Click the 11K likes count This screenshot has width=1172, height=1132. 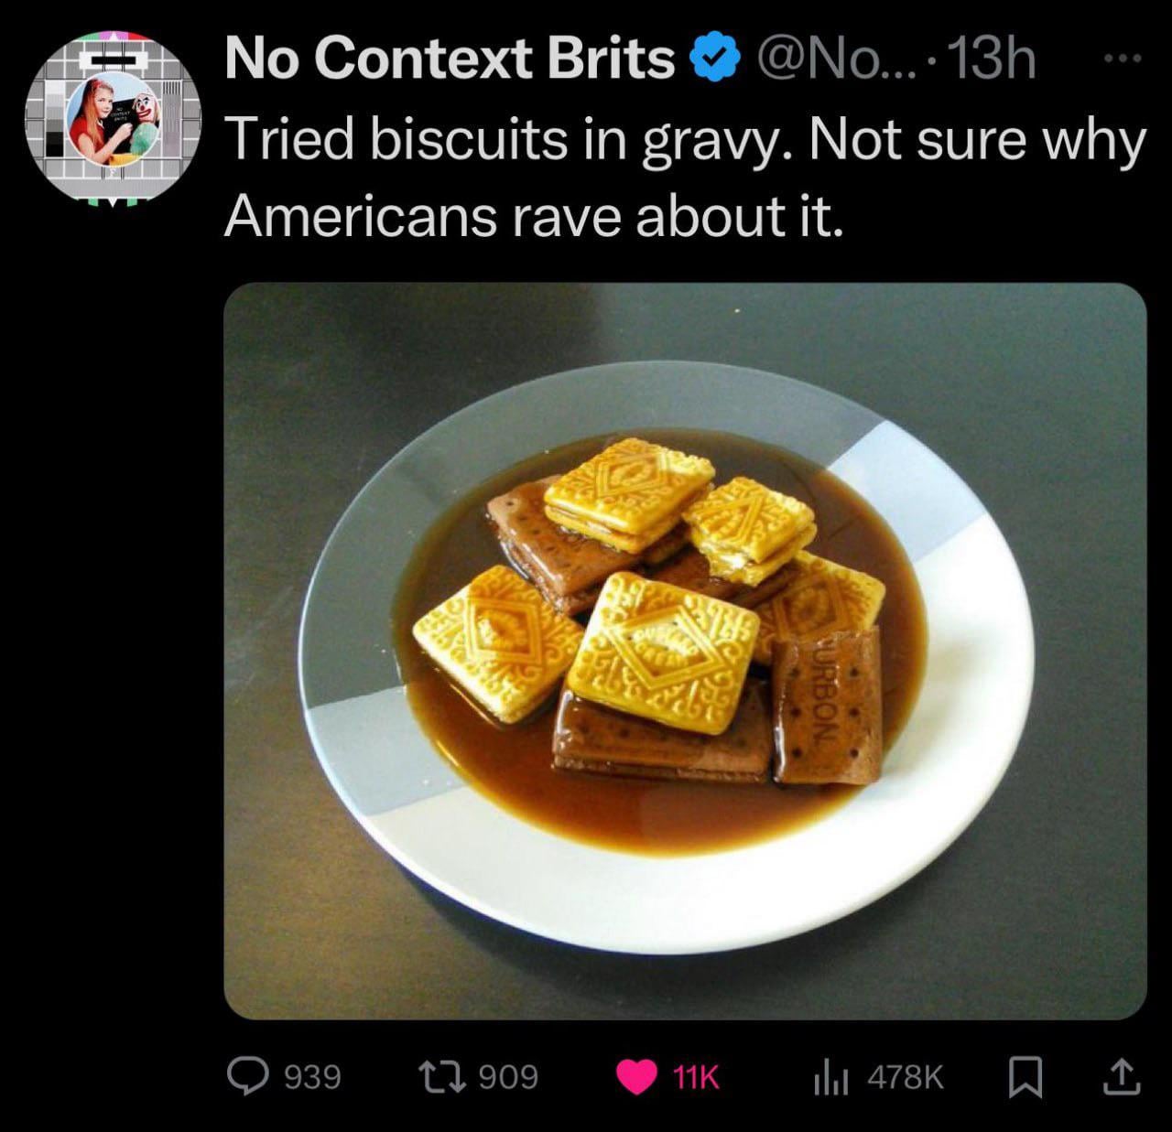pyautogui.click(x=697, y=1077)
